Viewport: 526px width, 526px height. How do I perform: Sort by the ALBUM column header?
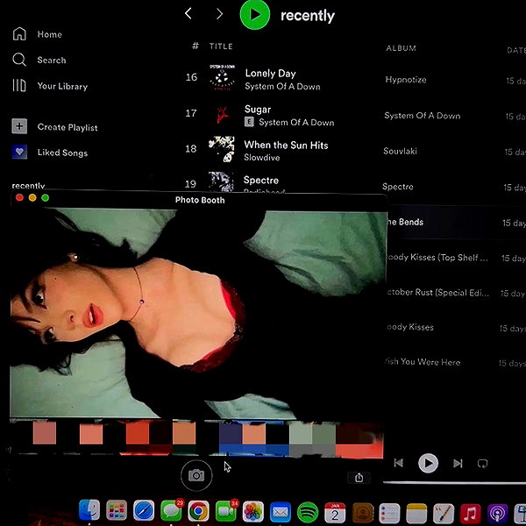[401, 48]
